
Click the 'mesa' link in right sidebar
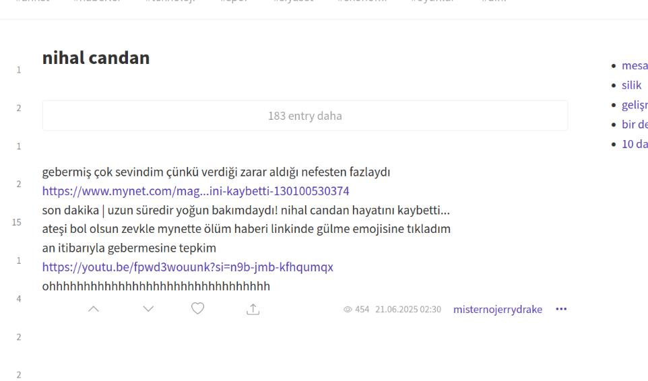(x=634, y=65)
